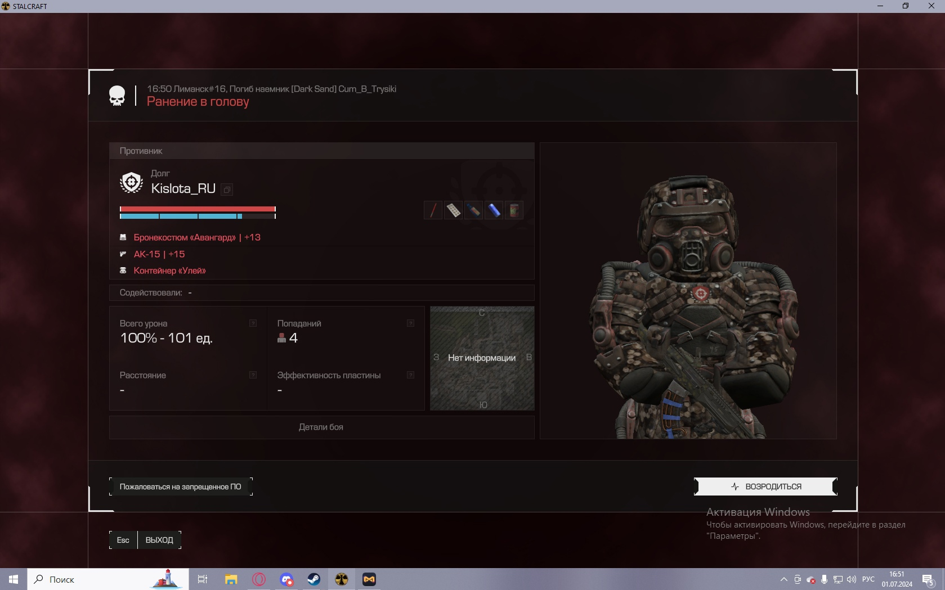The image size is (945, 590).
Task: Open the network tray icon
Action: click(838, 579)
